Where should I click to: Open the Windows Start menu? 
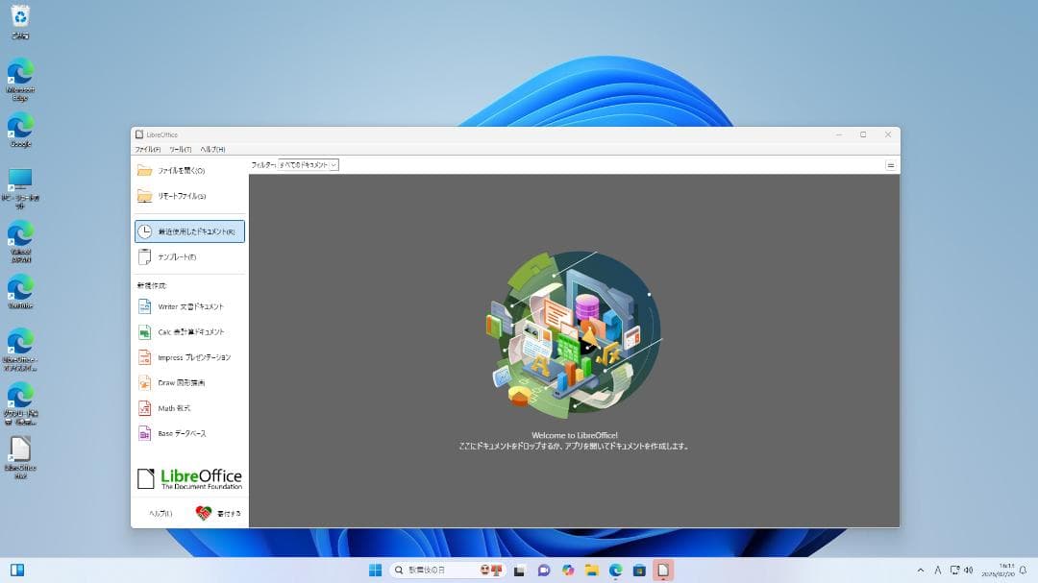click(376, 570)
